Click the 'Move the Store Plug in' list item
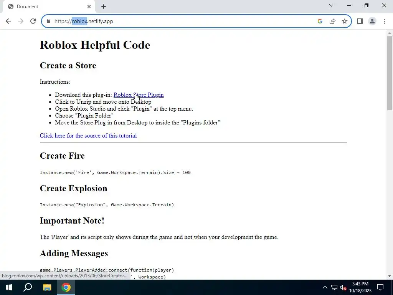Viewport: 393px width, 295px height. tap(138, 123)
